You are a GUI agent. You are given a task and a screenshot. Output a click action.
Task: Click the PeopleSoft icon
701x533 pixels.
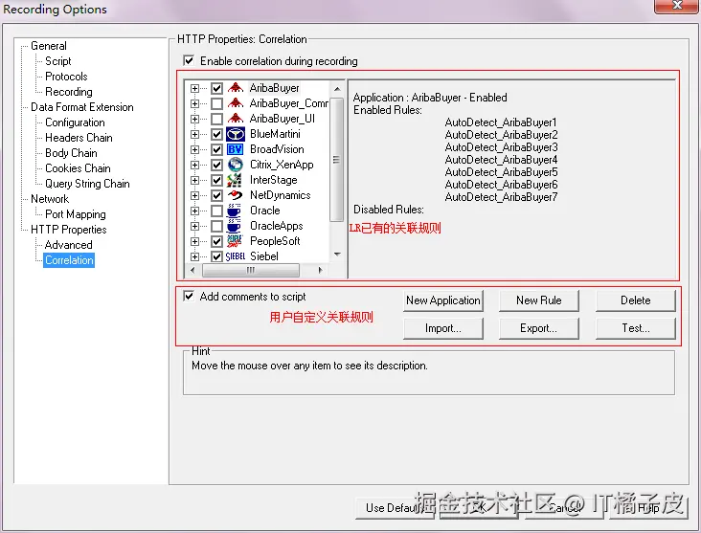click(x=235, y=241)
